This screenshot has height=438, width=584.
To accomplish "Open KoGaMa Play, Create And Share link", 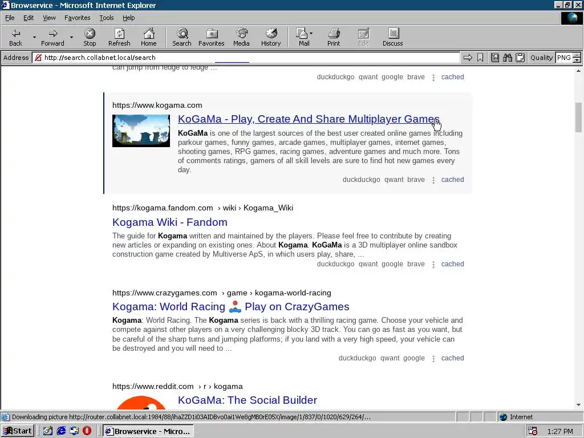I will coord(309,119).
